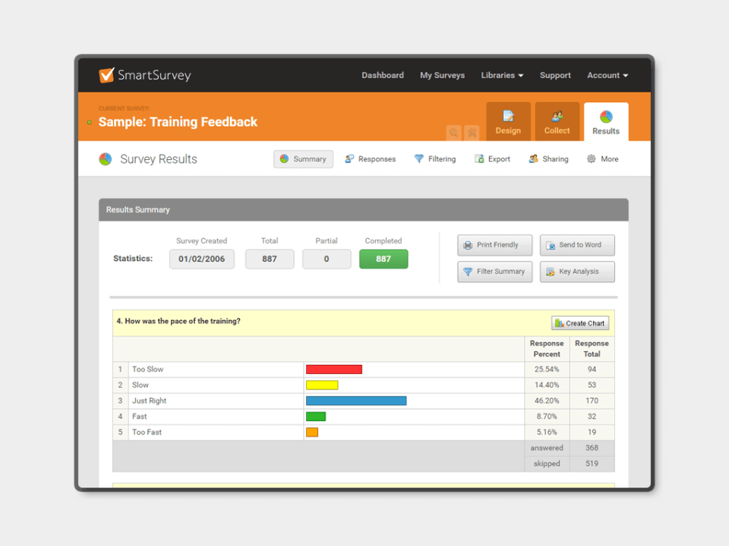This screenshot has height=546, width=729.
Task: Click the Send to Word button
Action: pyautogui.click(x=577, y=245)
